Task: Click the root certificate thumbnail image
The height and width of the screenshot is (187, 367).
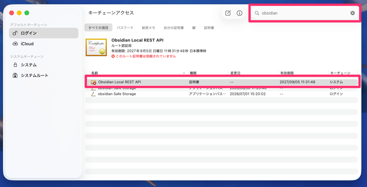Action: [96, 47]
